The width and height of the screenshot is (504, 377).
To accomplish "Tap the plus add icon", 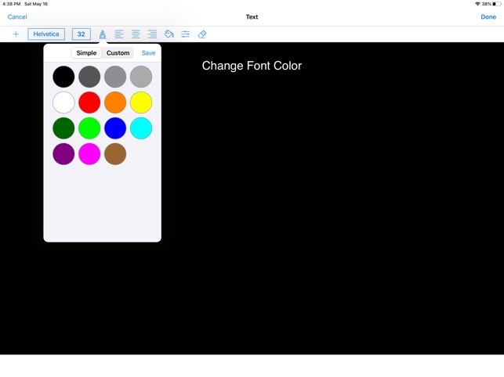I will pyautogui.click(x=16, y=34).
